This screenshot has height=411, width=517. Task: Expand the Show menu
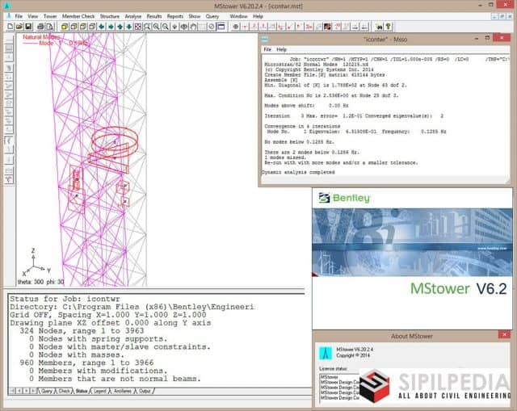pyautogui.click(x=195, y=15)
